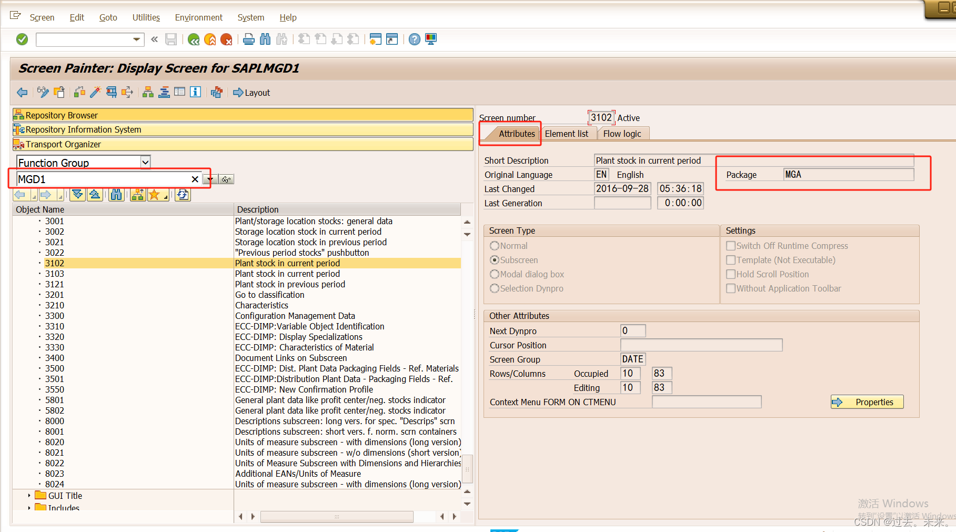Click the Collapse All Nodes icon in the tree toolbar
This screenshot has height=532, width=956.
point(95,195)
